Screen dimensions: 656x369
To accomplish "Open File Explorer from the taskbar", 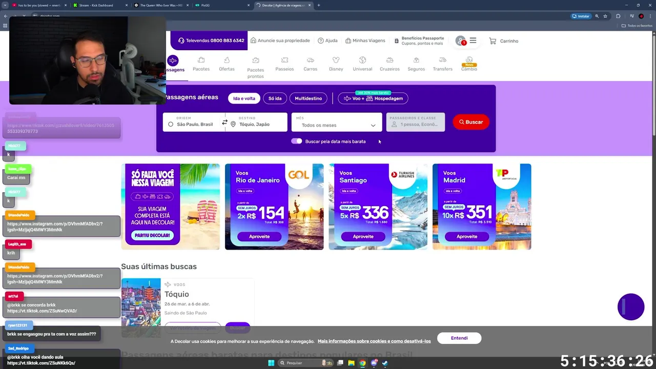I will [x=351, y=363].
